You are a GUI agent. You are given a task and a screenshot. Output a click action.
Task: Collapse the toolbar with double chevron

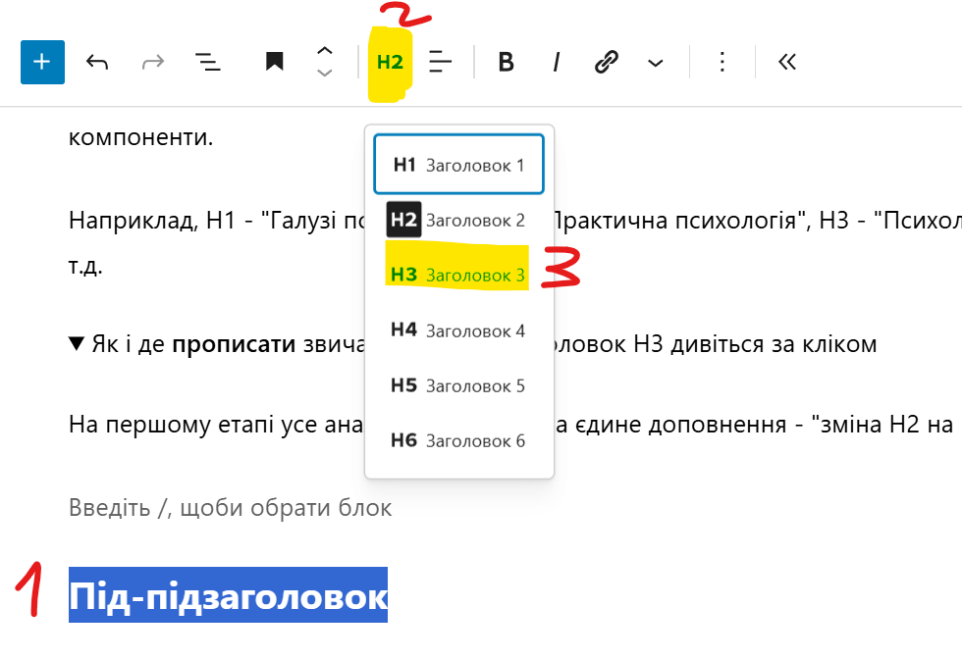point(786,63)
